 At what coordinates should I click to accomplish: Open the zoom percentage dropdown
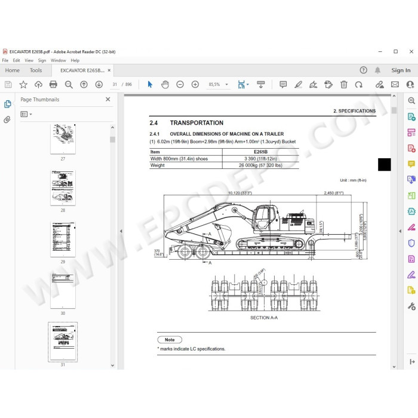(226, 85)
